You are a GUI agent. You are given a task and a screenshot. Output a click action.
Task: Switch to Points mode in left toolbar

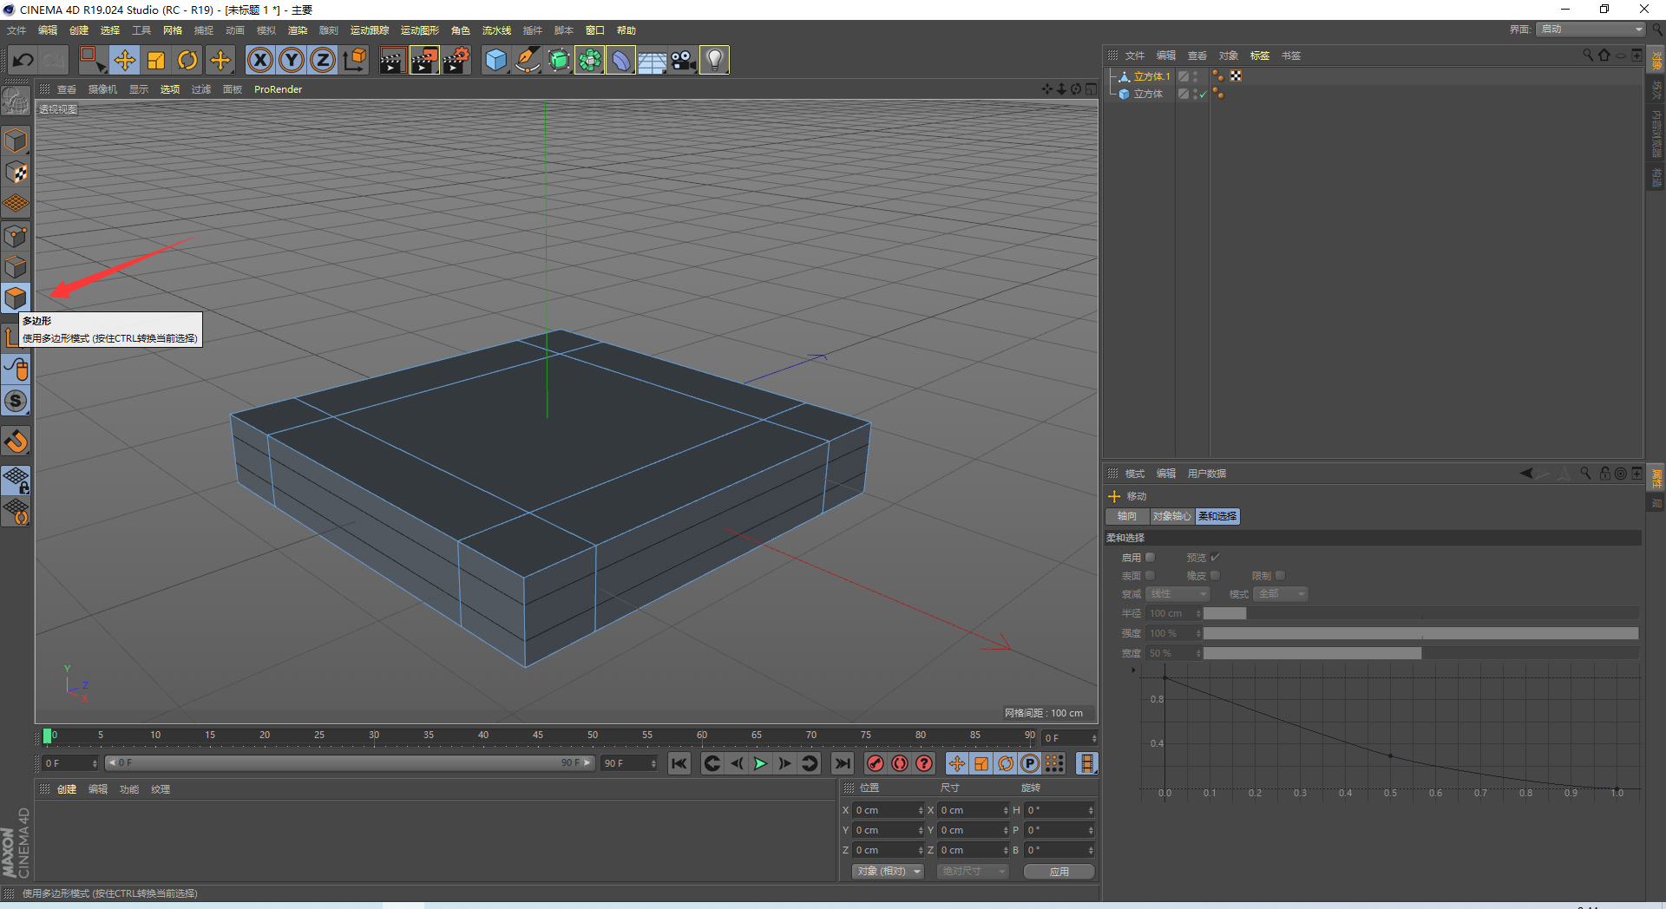(16, 236)
